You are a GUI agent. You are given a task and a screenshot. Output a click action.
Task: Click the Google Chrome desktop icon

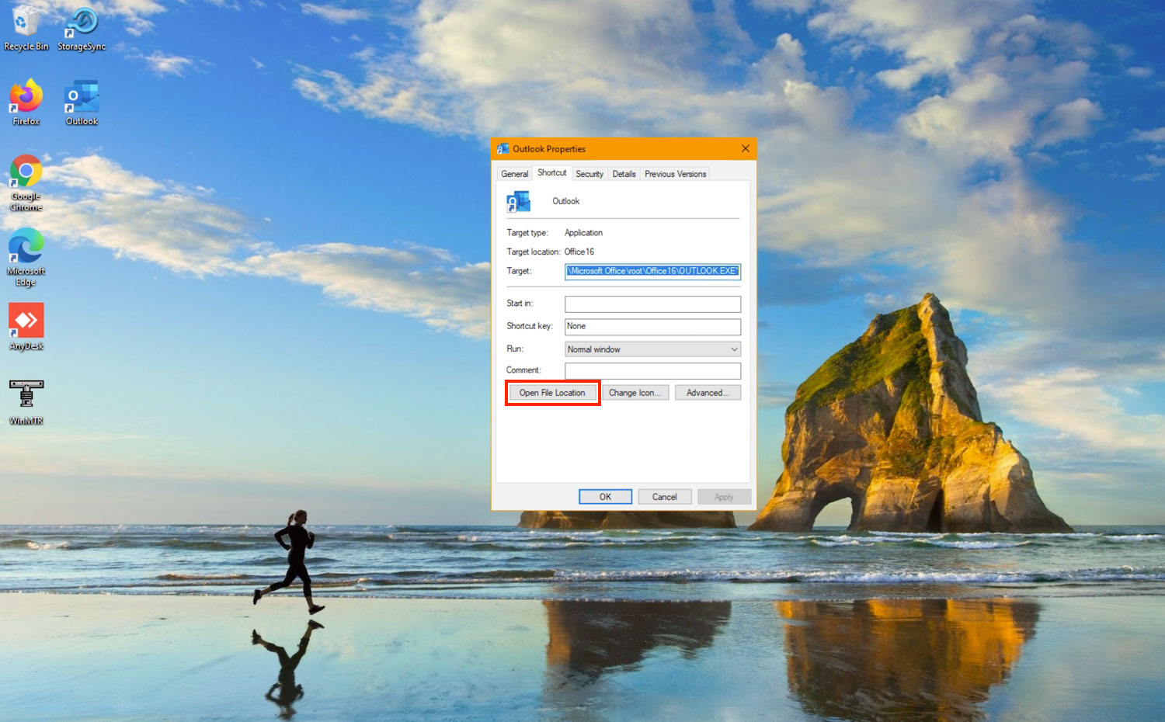point(26,180)
